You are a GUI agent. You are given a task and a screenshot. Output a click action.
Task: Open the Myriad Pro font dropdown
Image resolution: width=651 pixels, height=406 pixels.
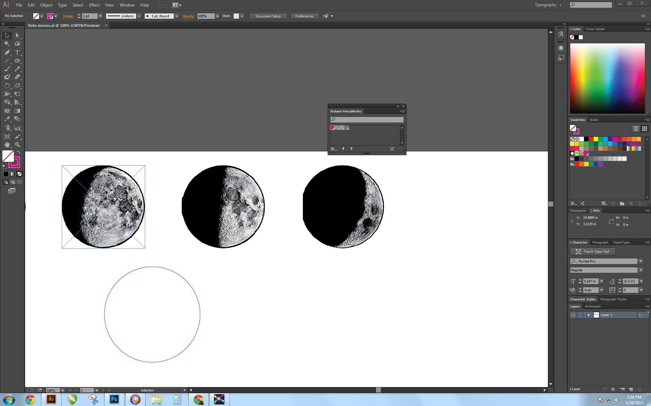click(x=640, y=261)
